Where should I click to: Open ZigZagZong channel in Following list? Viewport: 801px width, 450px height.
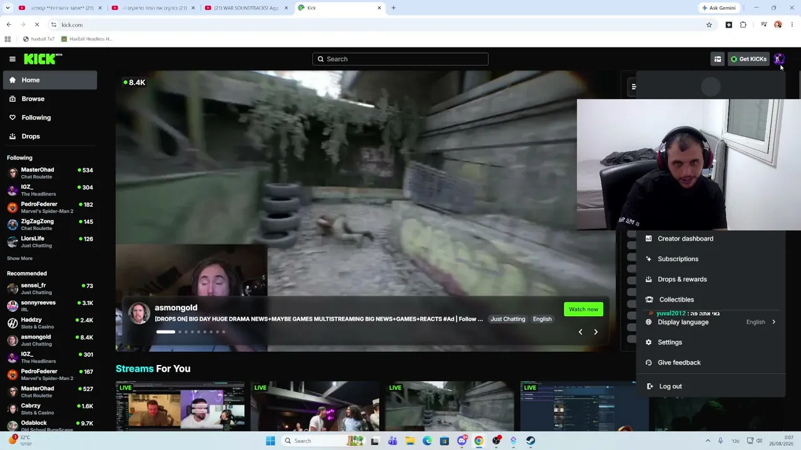[50, 224]
